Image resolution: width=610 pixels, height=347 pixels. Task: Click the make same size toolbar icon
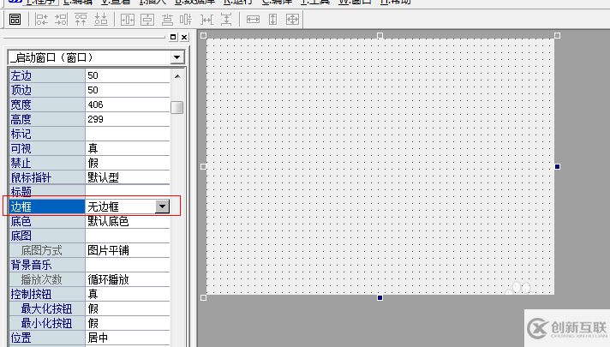tap(292, 19)
